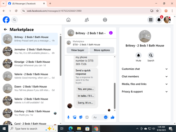Attach a photo file icon
This screenshot has width=176, height=132.
(x=75, y=117)
